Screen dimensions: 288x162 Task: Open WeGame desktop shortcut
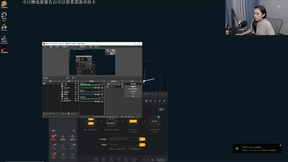(x=4, y=27)
